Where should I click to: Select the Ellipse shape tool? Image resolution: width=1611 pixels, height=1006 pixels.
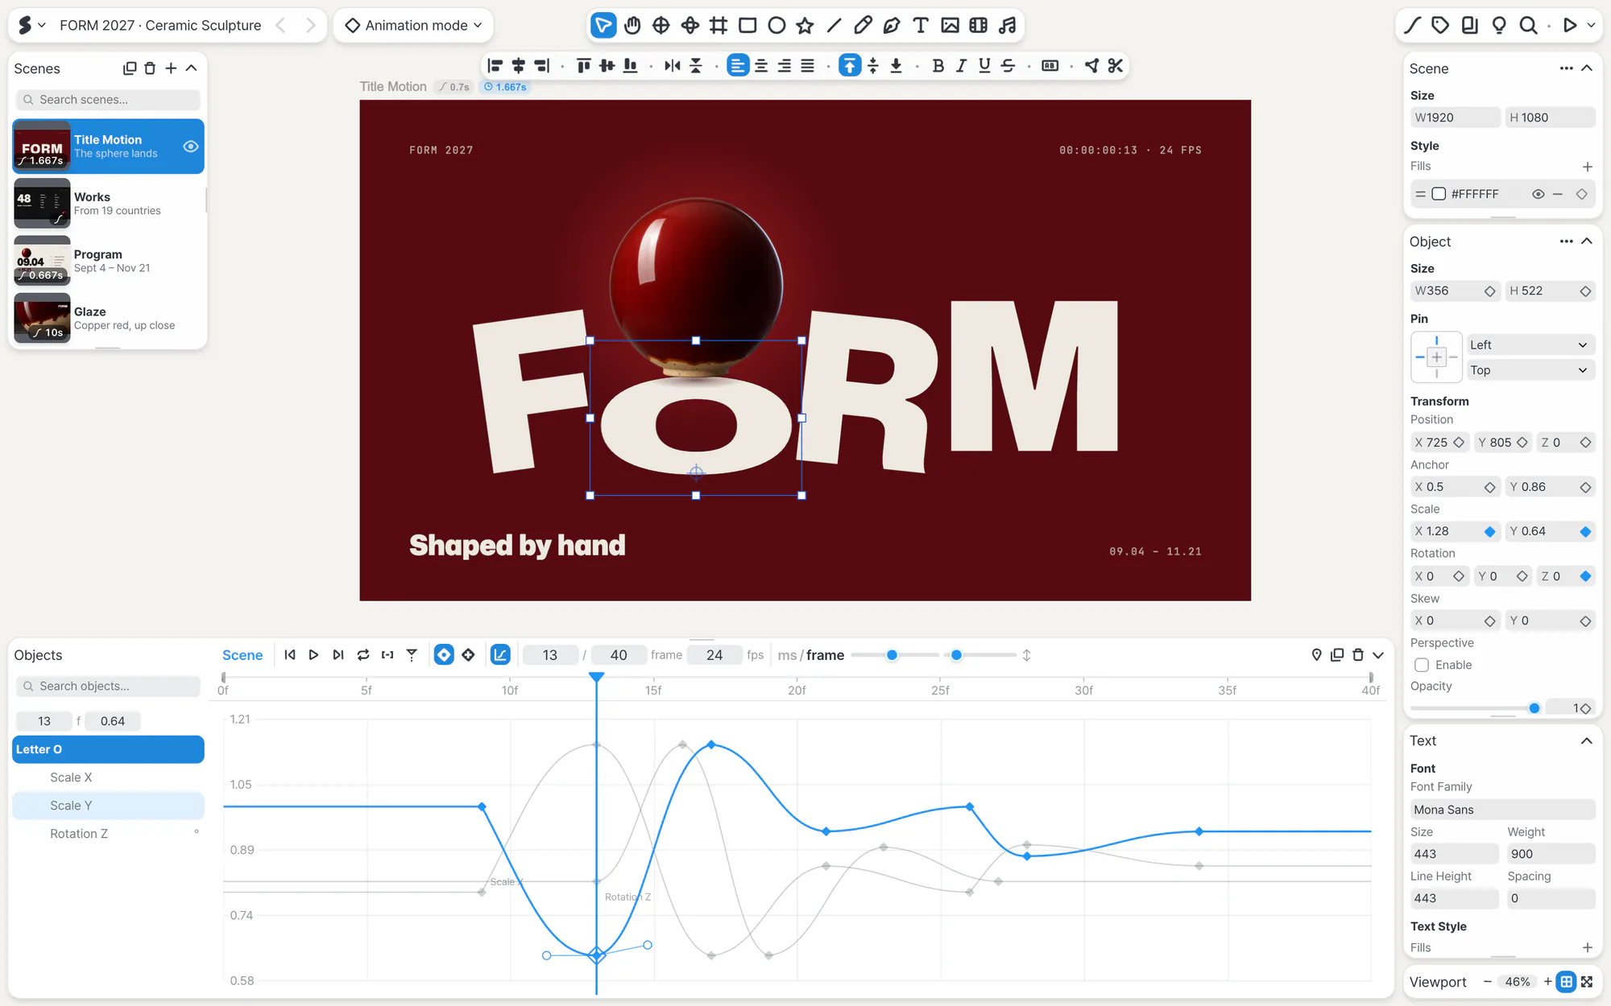pyautogui.click(x=777, y=26)
